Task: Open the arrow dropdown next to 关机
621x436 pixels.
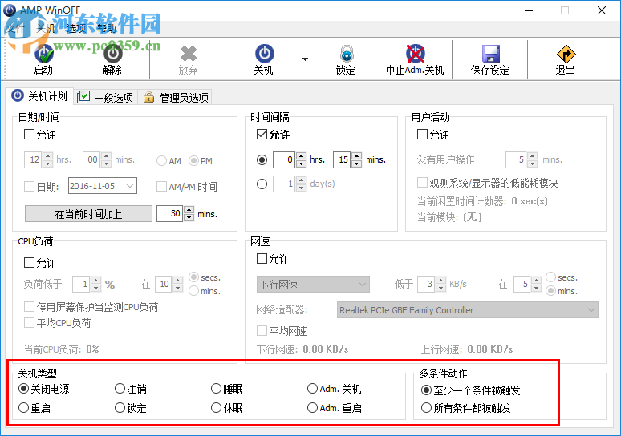Action: click(305, 59)
